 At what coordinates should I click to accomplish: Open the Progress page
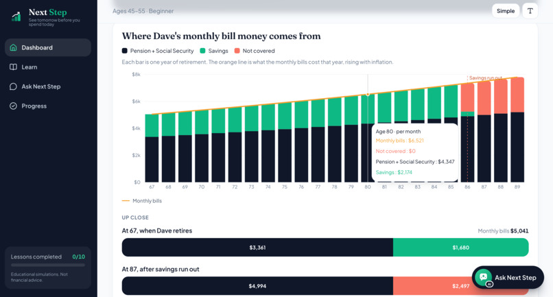pyautogui.click(x=48, y=106)
